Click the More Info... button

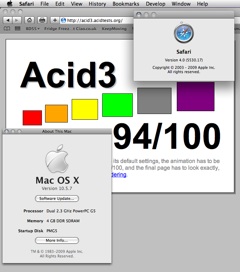(x=57, y=240)
